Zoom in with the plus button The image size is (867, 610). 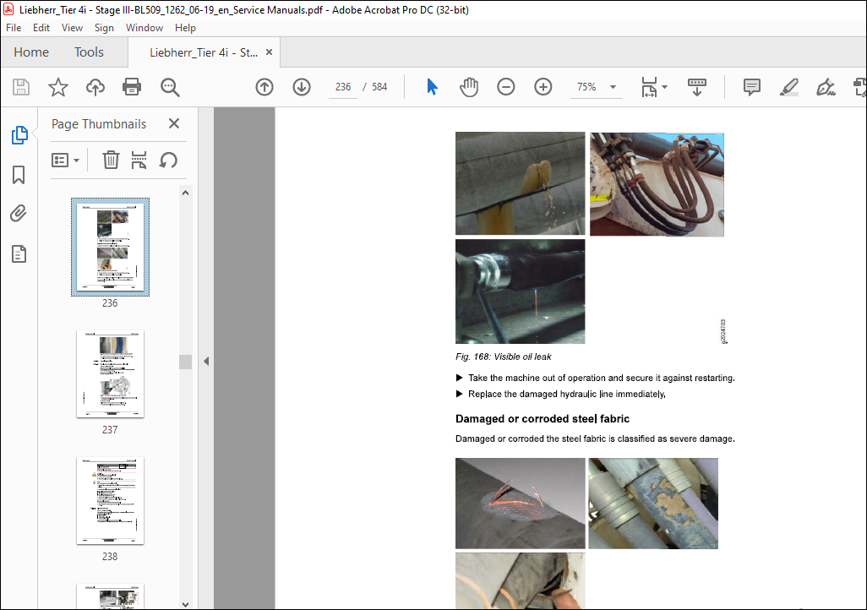[x=543, y=87]
